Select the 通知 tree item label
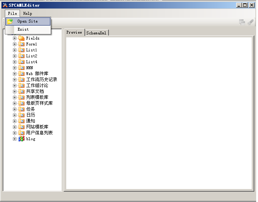This screenshot has width=258, height=202. (x=31, y=121)
